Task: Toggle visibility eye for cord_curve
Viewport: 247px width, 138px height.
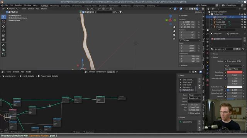Action: 242,17
